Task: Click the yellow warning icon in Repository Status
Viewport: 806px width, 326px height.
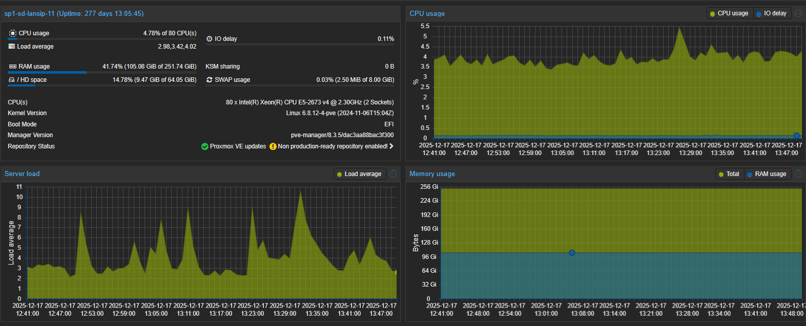Action: tap(273, 146)
